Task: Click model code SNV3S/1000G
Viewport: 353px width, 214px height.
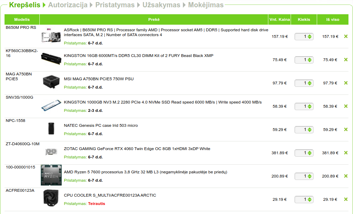Action: coord(20,97)
